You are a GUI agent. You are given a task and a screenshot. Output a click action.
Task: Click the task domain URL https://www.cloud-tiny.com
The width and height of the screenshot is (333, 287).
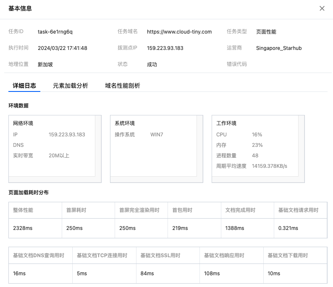click(x=179, y=31)
